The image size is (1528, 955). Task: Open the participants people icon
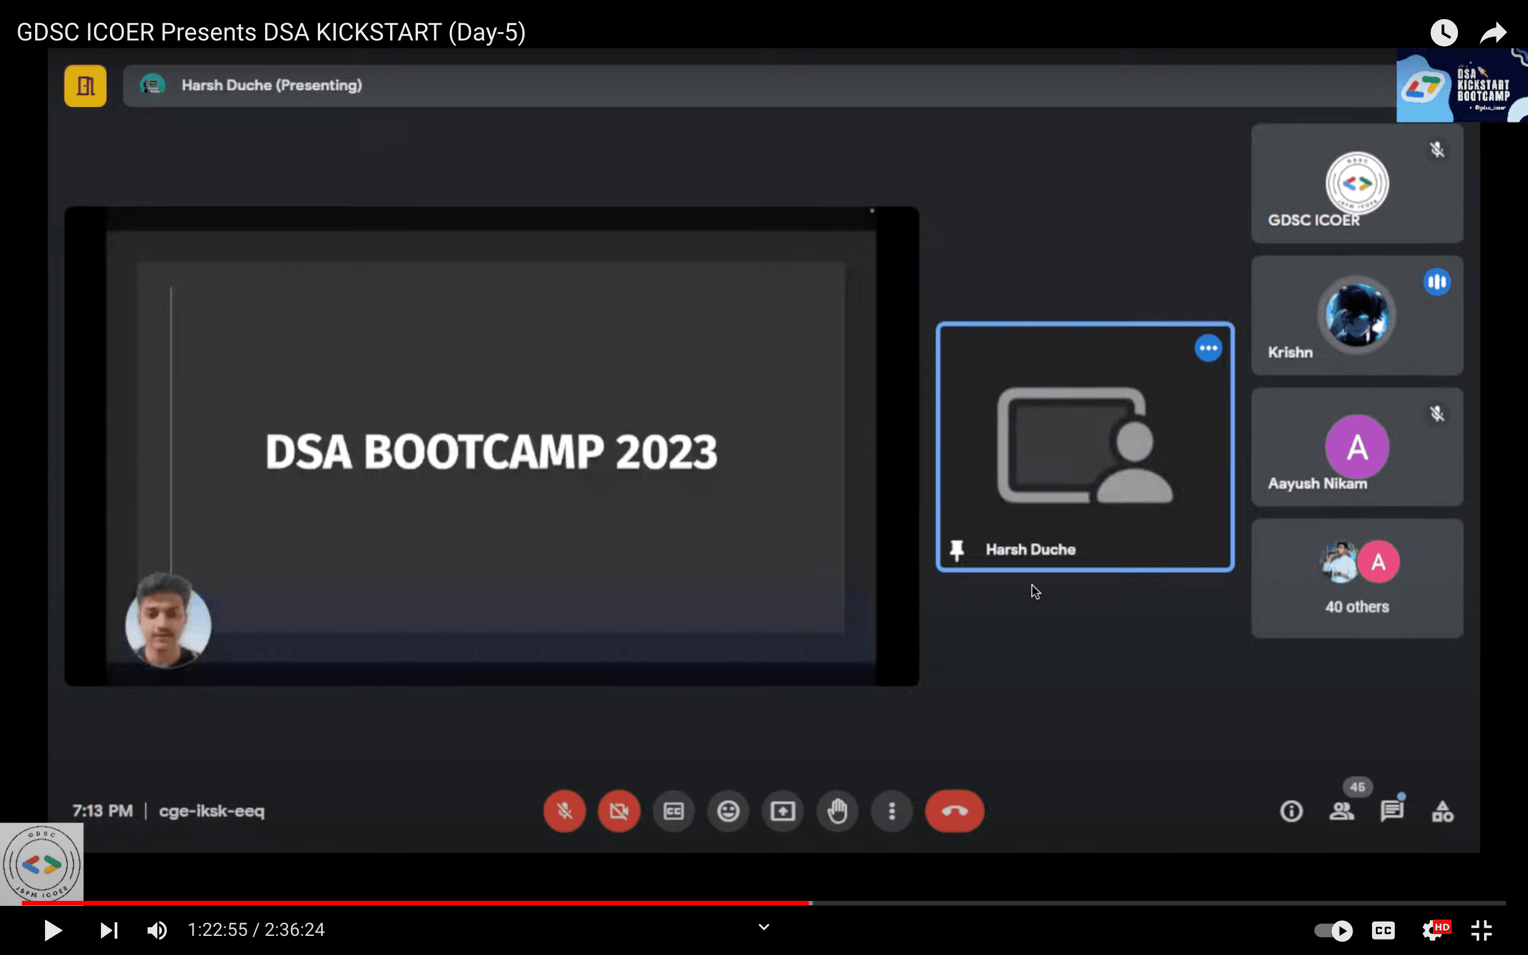pyautogui.click(x=1341, y=811)
